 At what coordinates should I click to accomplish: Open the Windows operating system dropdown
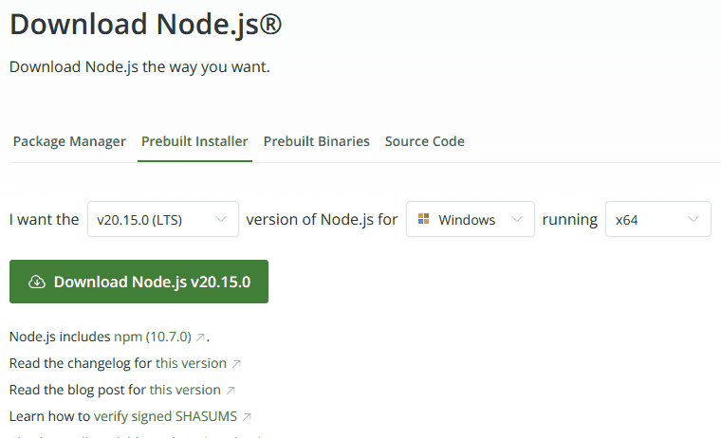(470, 219)
